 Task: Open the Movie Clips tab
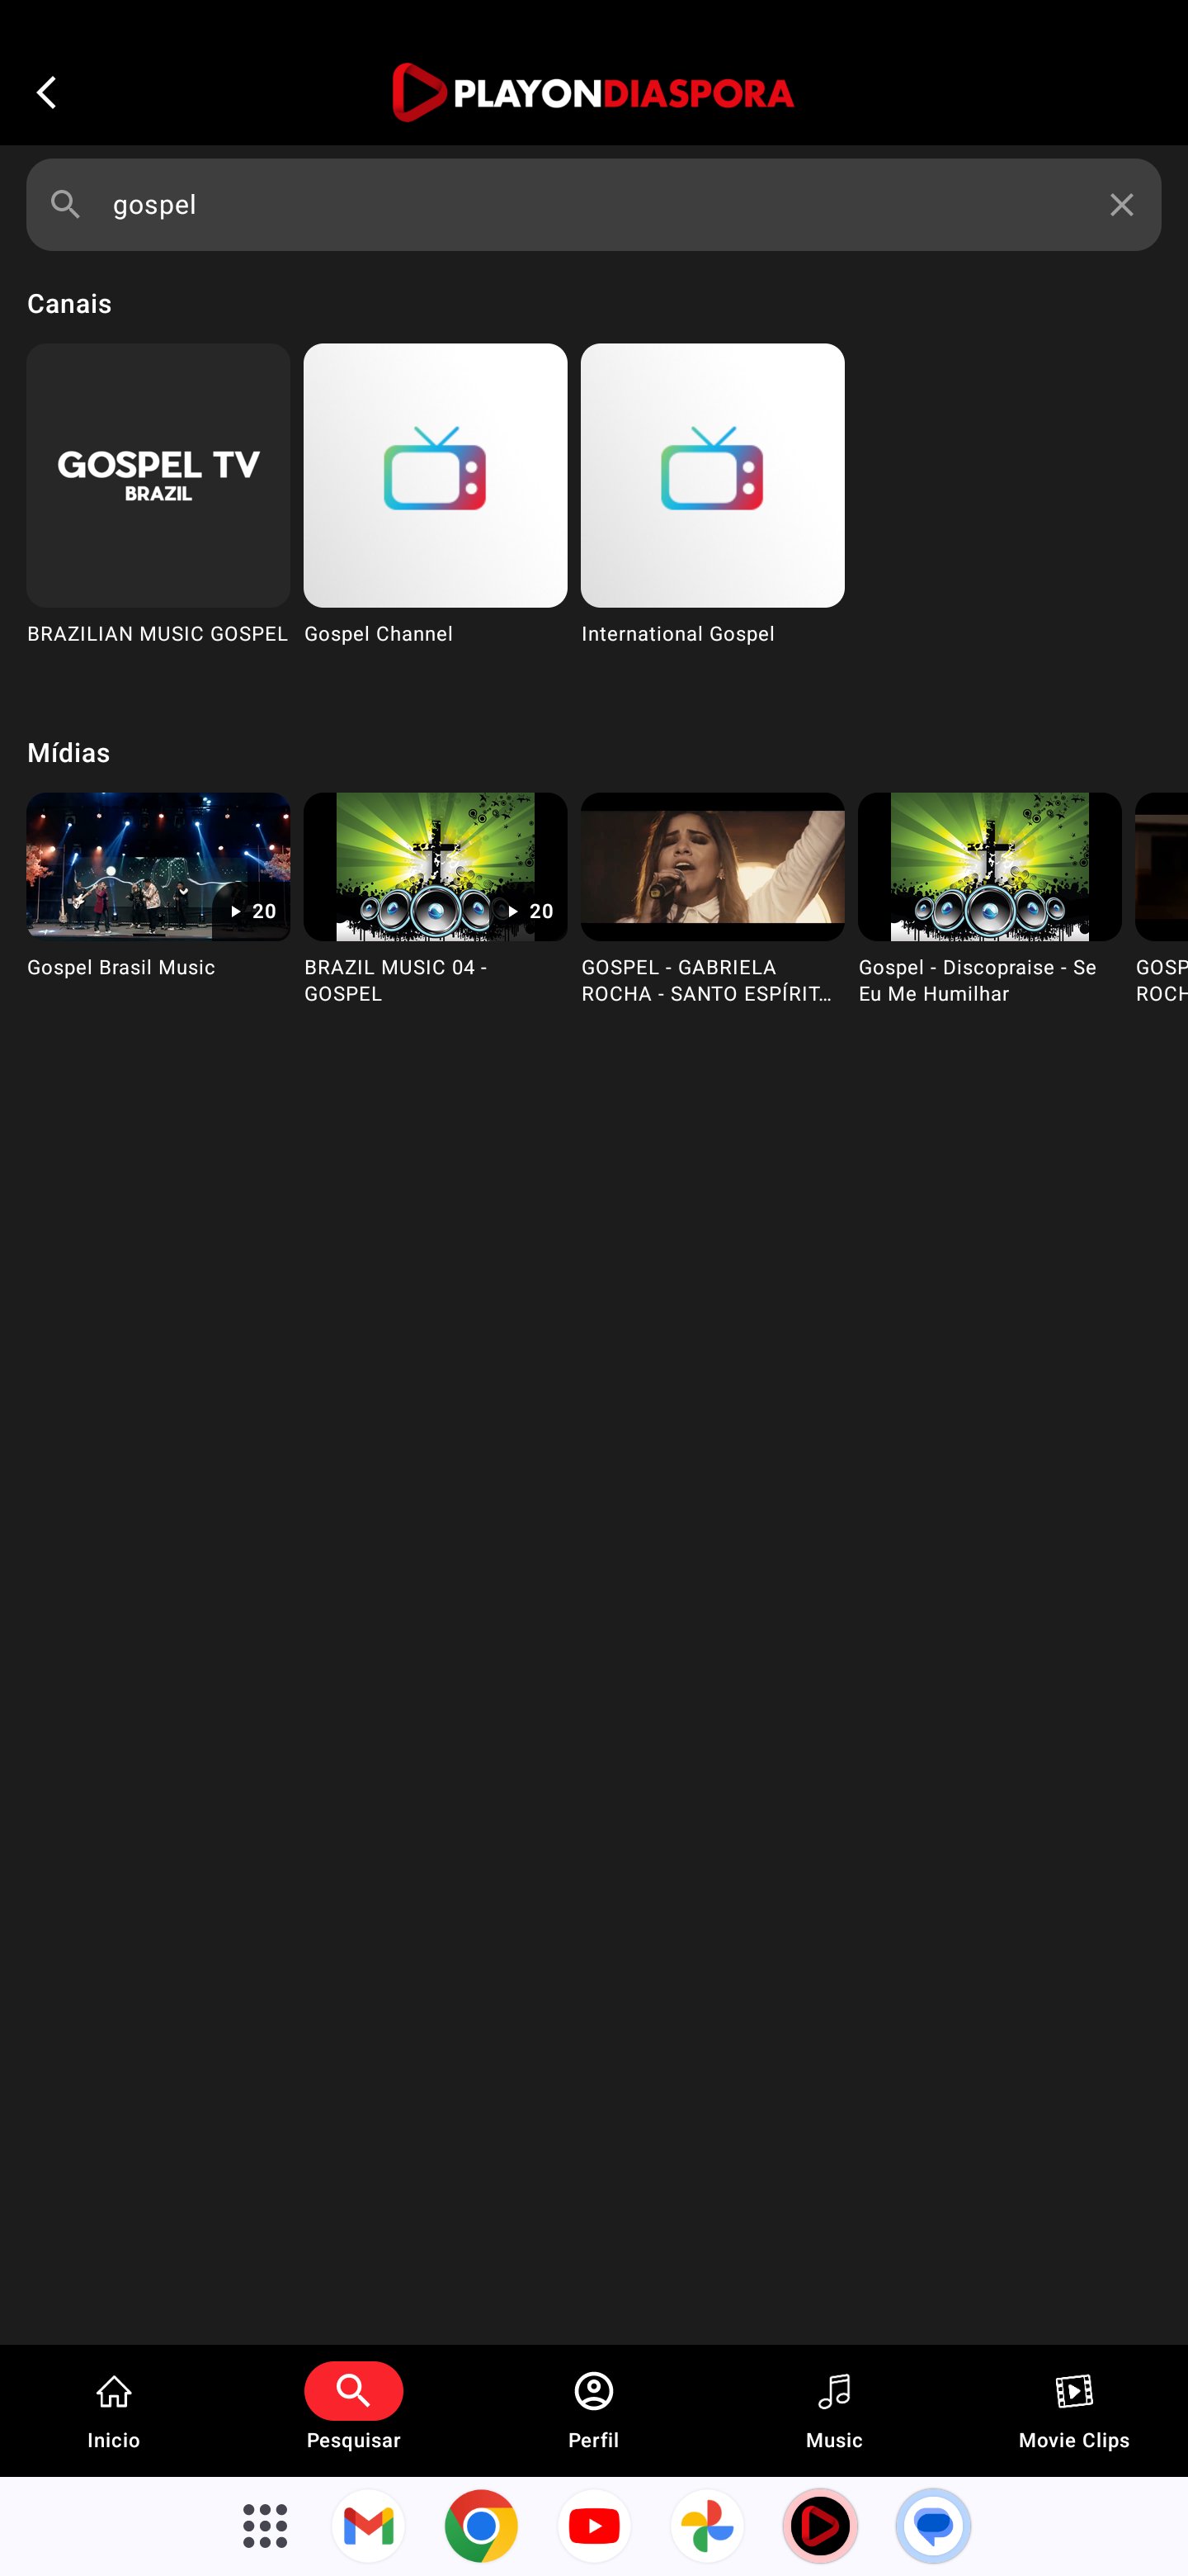1074,2410
